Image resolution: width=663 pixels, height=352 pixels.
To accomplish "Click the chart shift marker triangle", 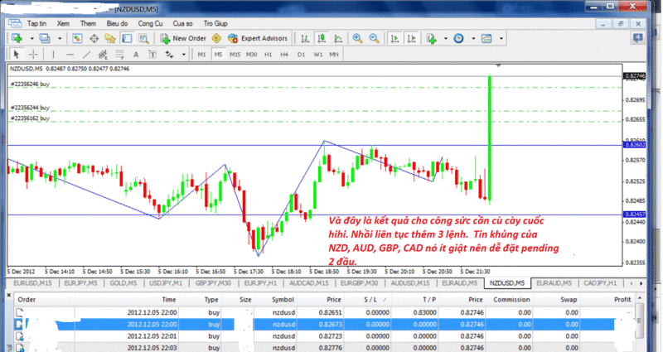I will click(x=499, y=66).
